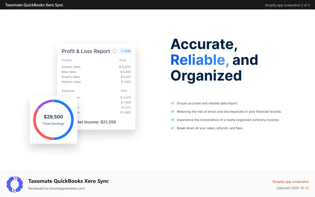
Task: Click checkmark icon beside accurate data import
Action: click(x=172, y=103)
